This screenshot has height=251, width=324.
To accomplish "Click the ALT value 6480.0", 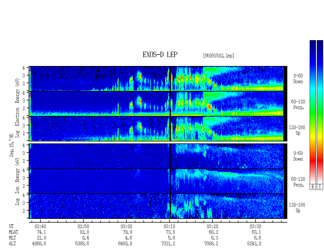I will [125, 244].
